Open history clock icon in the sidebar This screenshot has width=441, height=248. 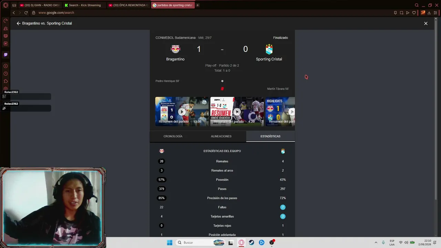coord(6,74)
